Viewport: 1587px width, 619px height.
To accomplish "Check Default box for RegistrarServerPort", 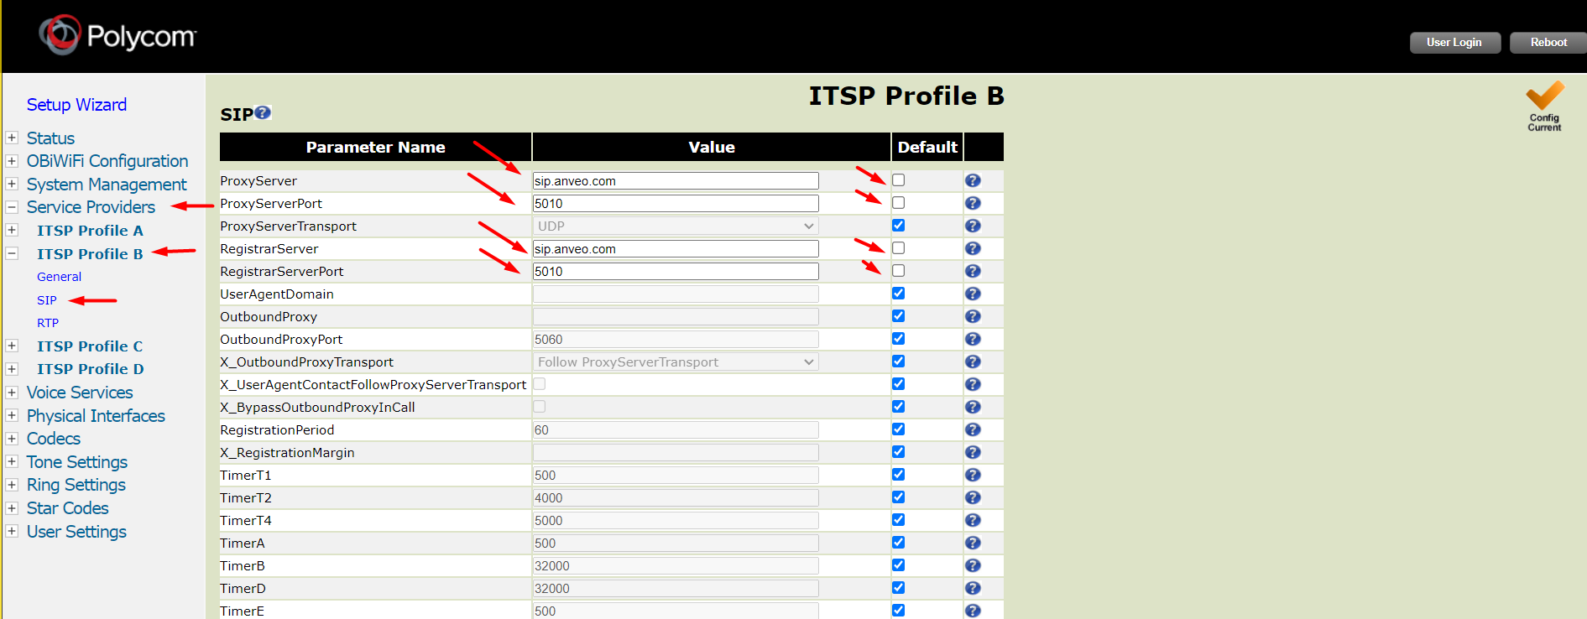I will pyautogui.click(x=898, y=270).
